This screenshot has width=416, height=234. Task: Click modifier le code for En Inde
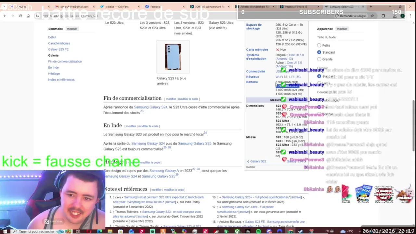(x=148, y=126)
